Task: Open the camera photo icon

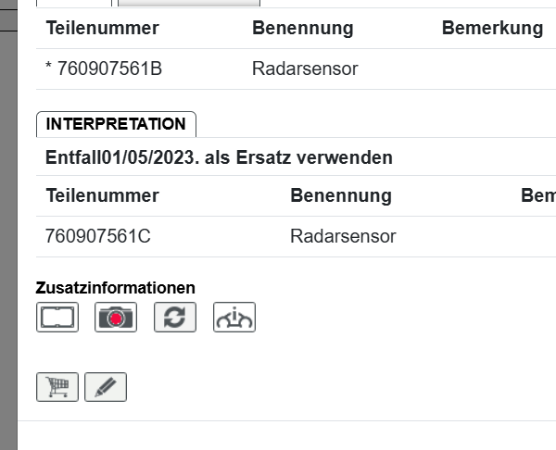Action: tap(116, 318)
